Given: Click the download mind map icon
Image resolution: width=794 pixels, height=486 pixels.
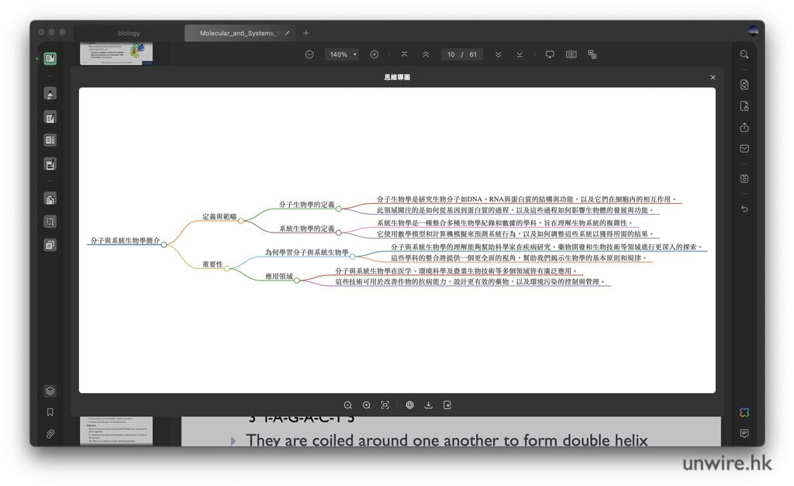Looking at the screenshot, I should pyautogui.click(x=428, y=405).
